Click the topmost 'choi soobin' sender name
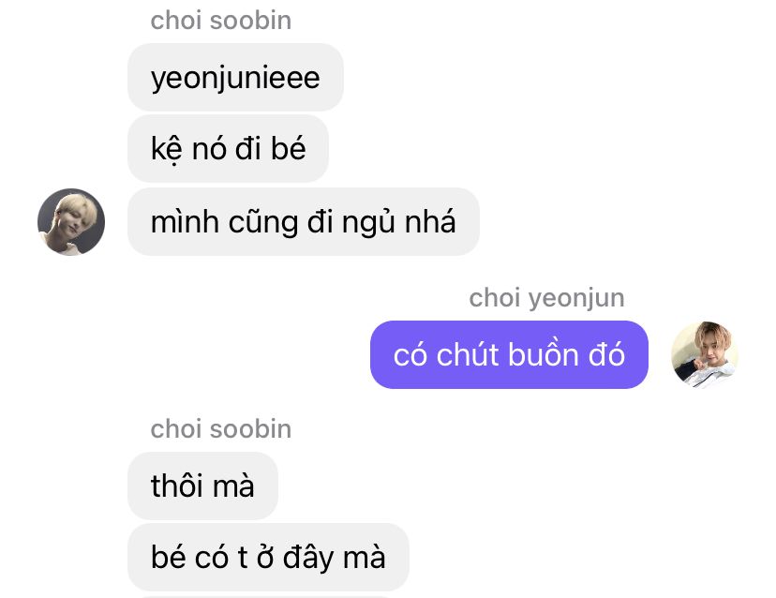This screenshot has height=598, width=776. point(221,21)
